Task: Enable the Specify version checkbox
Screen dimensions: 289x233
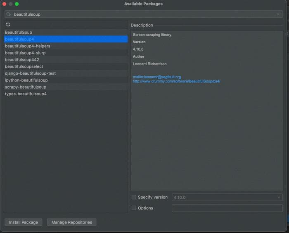Action: point(134,197)
